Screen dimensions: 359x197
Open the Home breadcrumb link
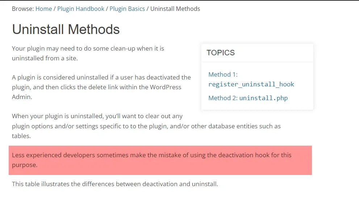(x=43, y=9)
